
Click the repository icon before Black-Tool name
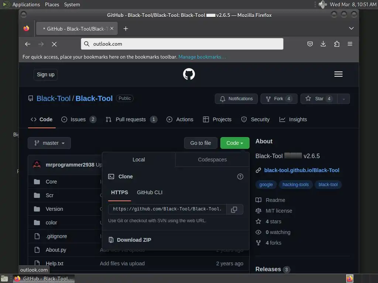31,98
